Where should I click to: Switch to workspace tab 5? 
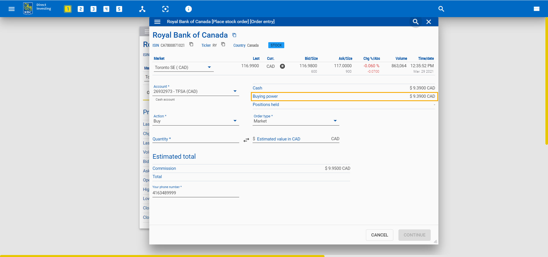point(119,9)
